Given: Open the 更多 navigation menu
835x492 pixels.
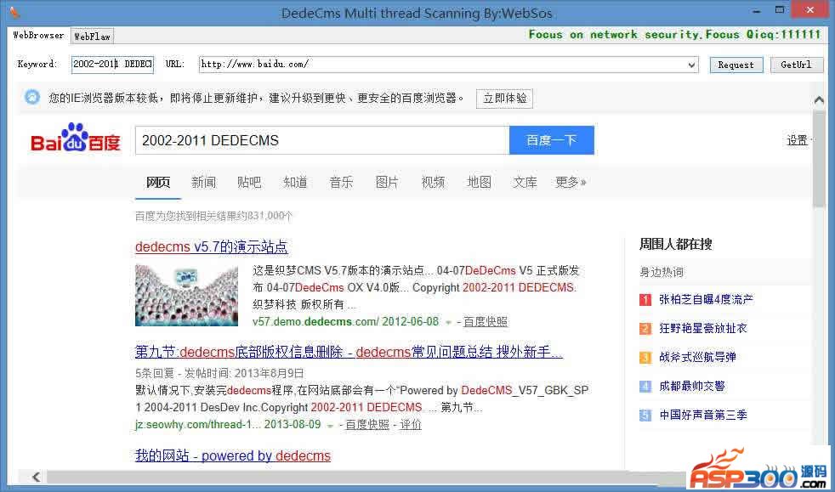Looking at the screenshot, I should point(571,183).
